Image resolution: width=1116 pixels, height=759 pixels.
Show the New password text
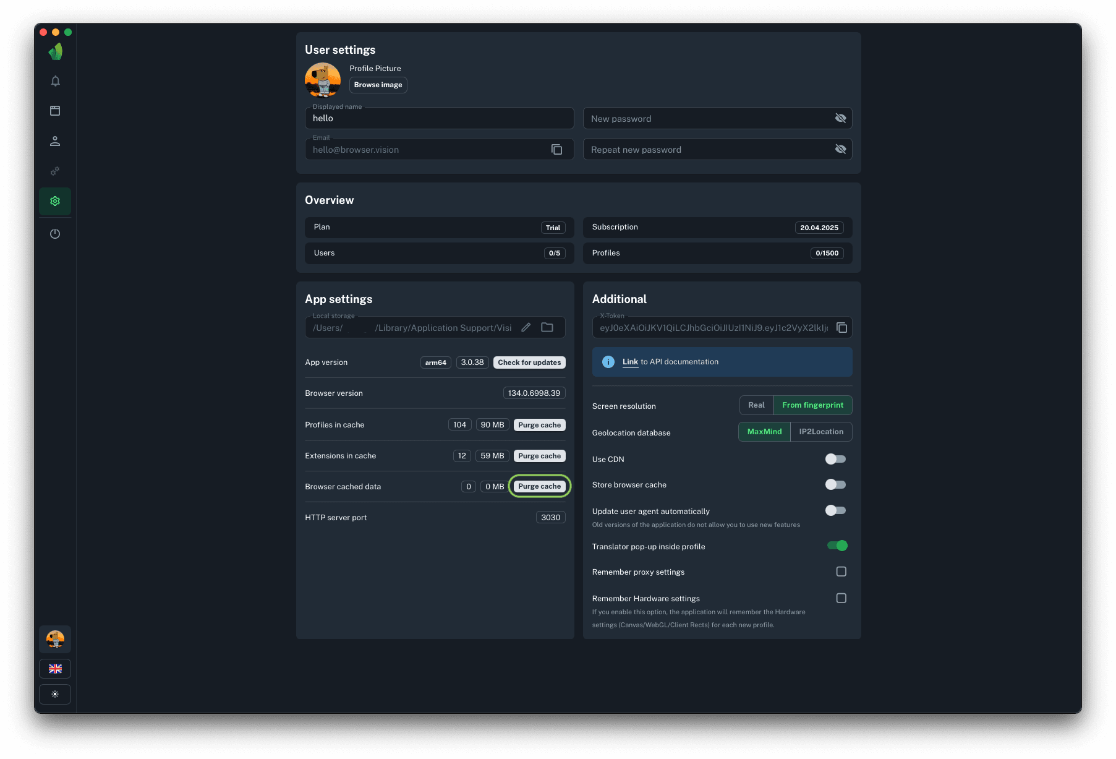click(840, 118)
